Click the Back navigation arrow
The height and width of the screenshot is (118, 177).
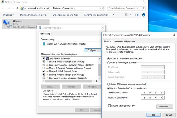4,9
